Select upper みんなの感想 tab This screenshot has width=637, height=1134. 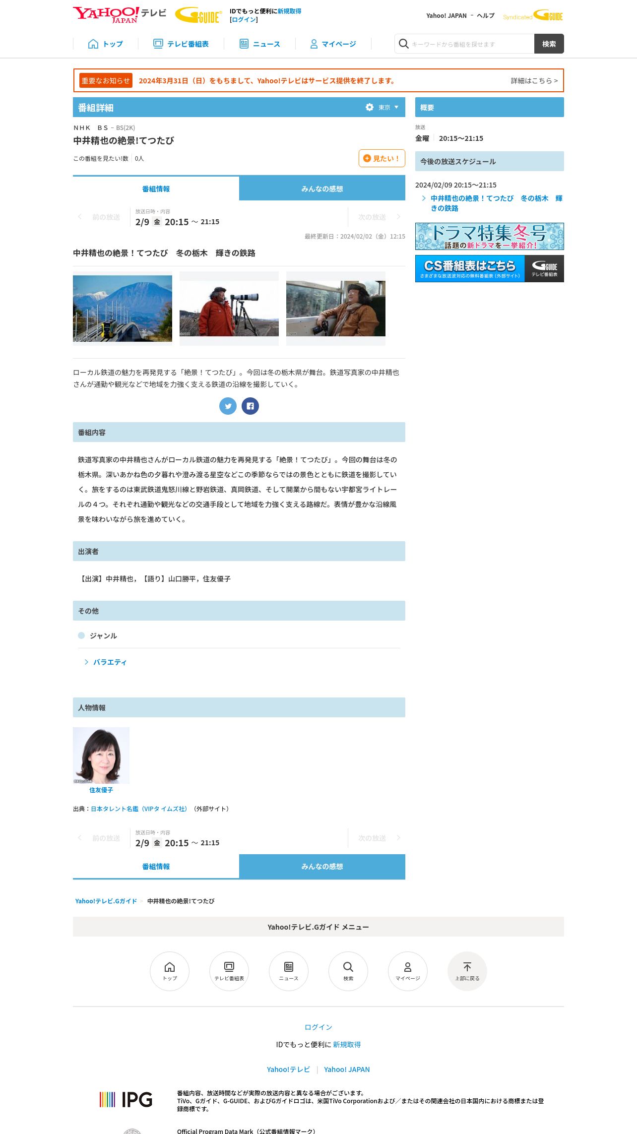click(x=322, y=189)
